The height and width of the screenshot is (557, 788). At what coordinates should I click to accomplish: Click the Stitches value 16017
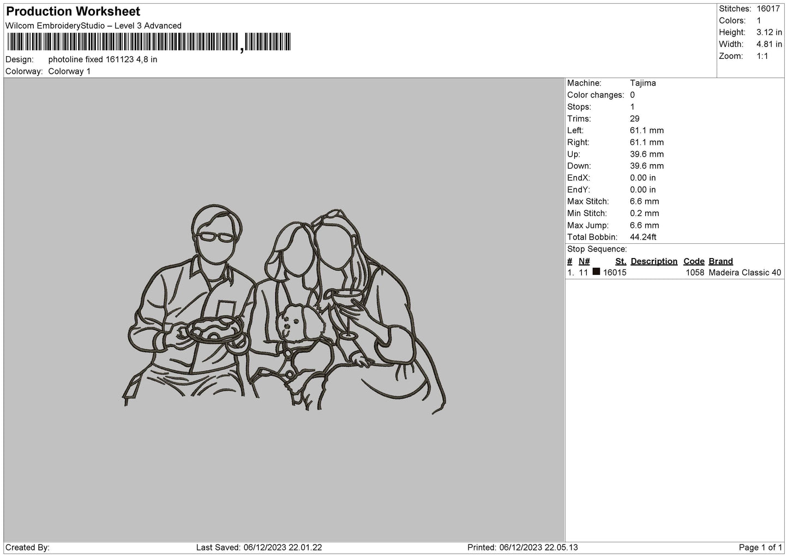(768, 9)
